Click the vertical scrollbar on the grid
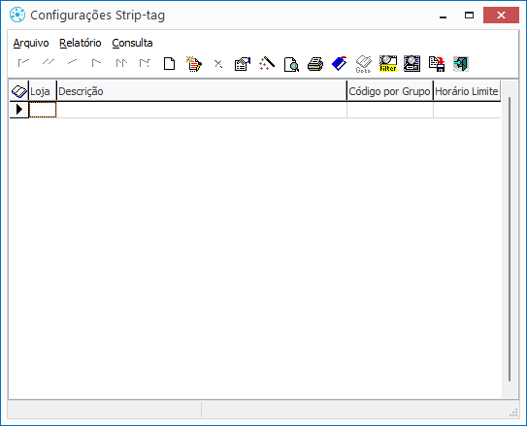 click(510, 240)
